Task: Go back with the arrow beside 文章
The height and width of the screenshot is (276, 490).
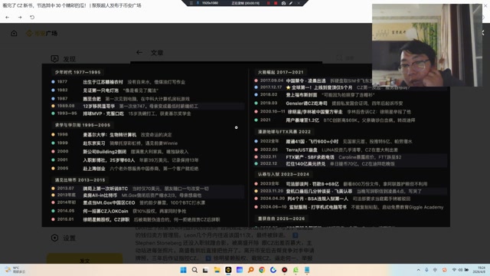Action: pos(139,53)
